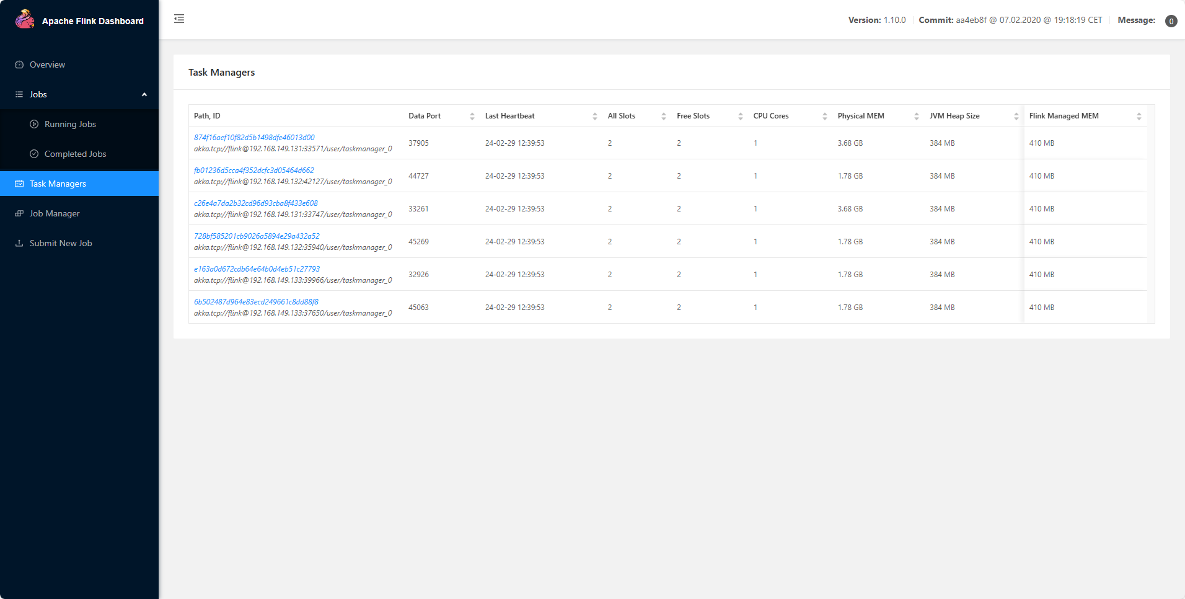Click data port value 32926

(418, 275)
